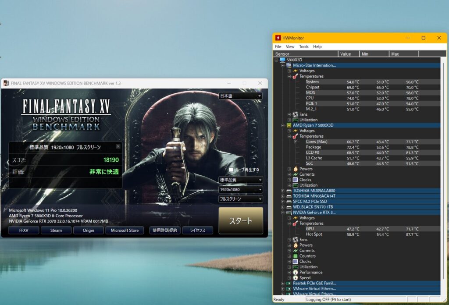Click the HWMonitor lightning icon in title bar
Viewport: 449px width, 305px height.
point(278,38)
